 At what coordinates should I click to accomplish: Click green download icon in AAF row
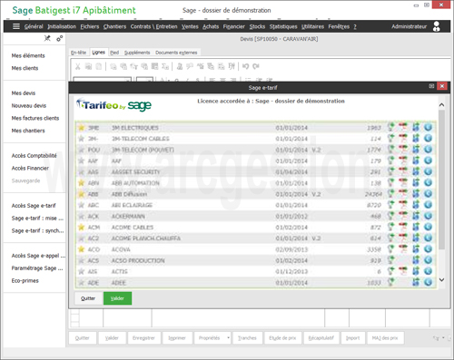click(391, 161)
